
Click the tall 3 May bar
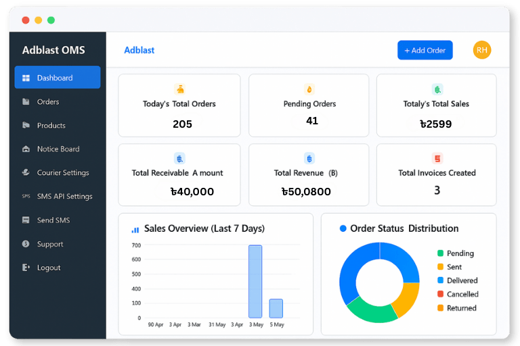tap(255, 281)
